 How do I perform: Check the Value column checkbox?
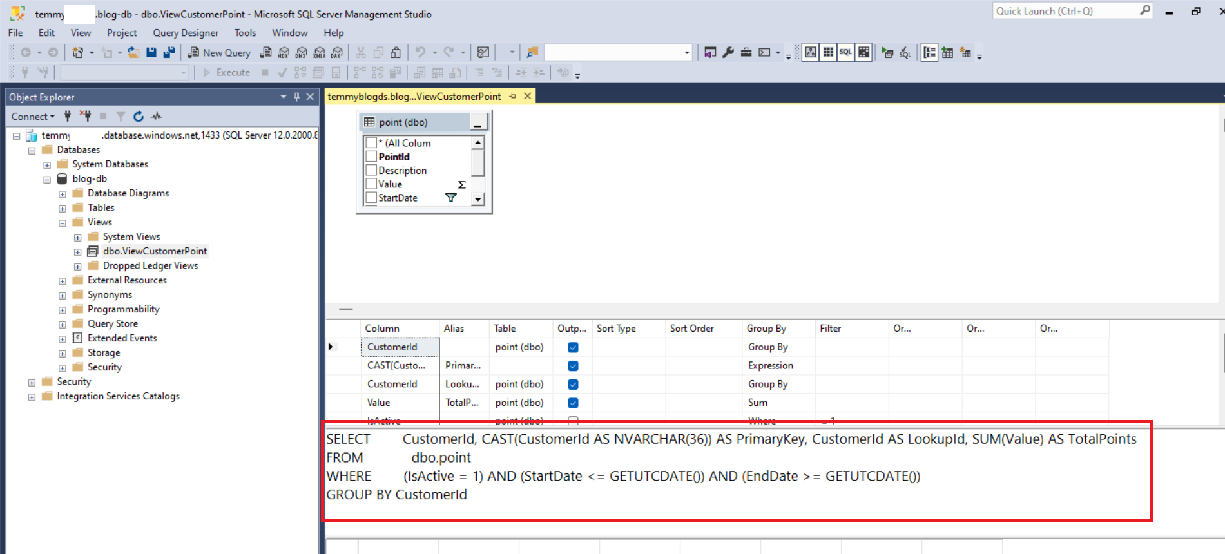371,184
